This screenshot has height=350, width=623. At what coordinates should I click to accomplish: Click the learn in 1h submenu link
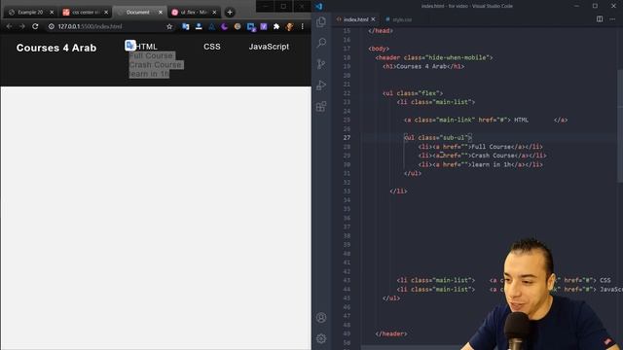click(149, 74)
